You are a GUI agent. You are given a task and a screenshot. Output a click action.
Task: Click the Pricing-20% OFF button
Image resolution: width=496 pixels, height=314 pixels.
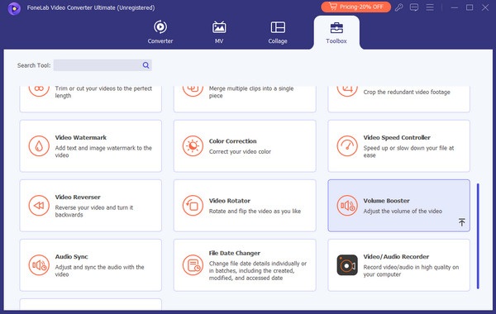(355, 7)
